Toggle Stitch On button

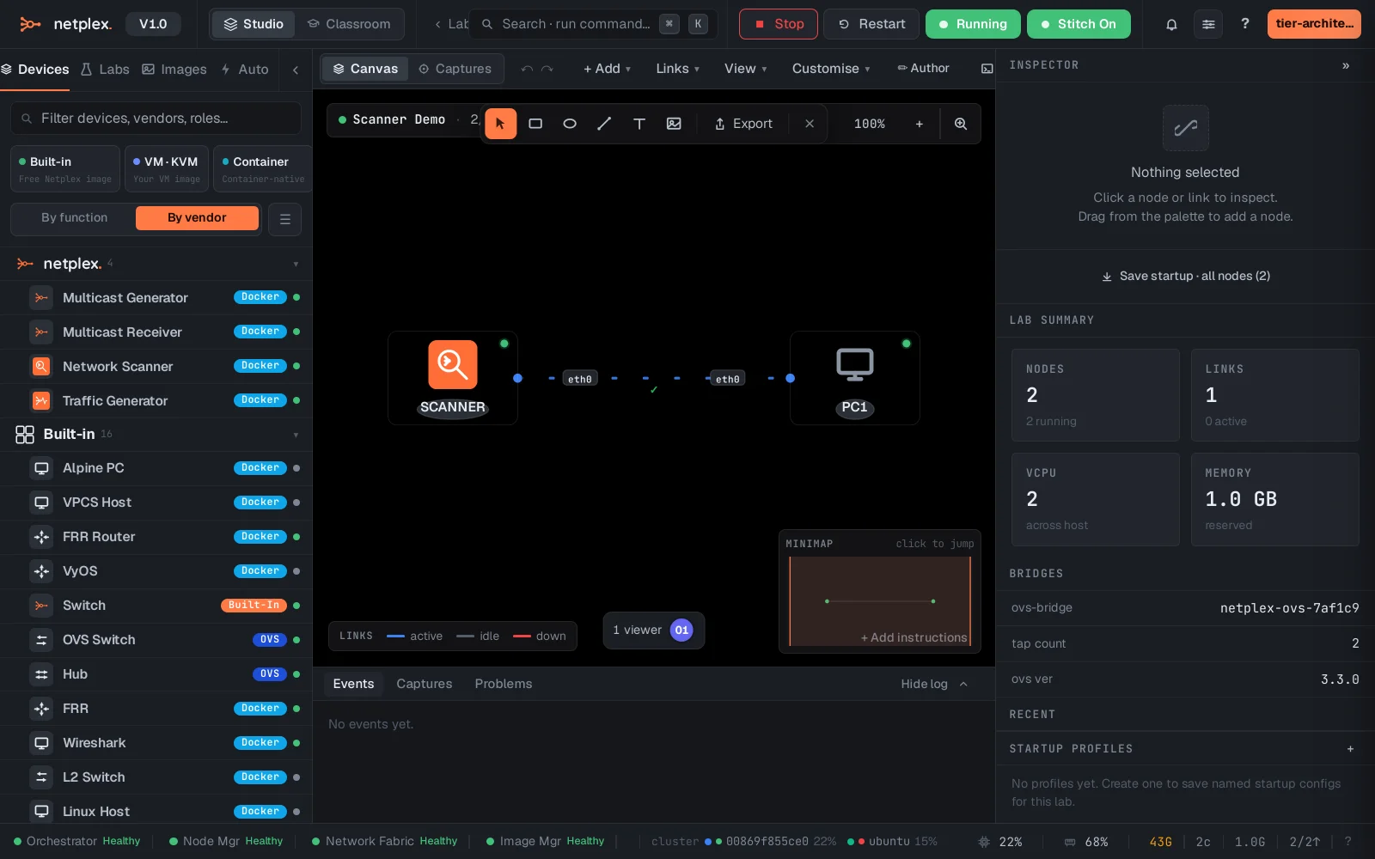(x=1079, y=24)
